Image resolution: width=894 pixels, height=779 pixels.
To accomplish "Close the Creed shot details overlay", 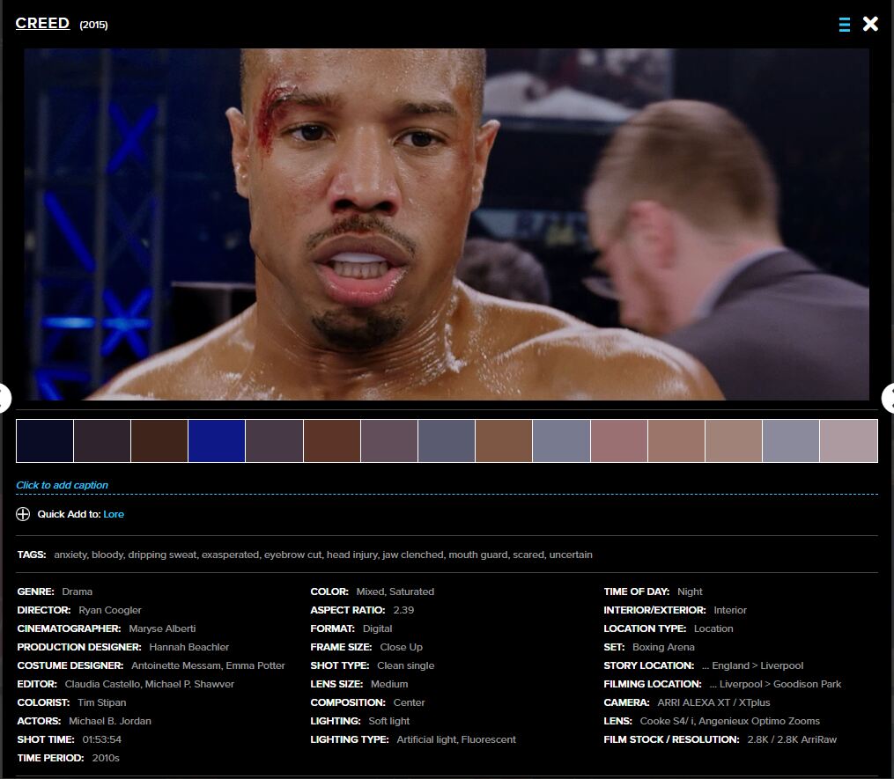I will (870, 25).
